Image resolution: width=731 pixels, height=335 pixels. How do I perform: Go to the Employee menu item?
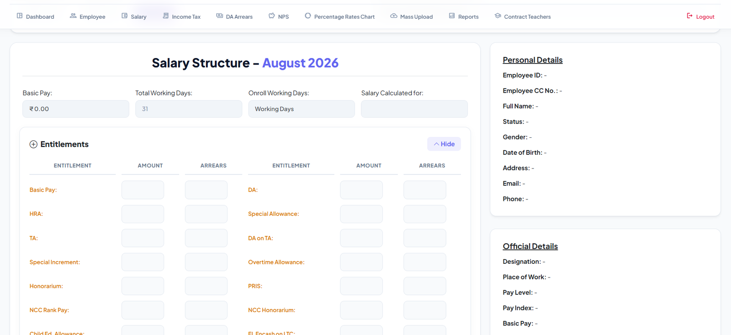coord(88,16)
